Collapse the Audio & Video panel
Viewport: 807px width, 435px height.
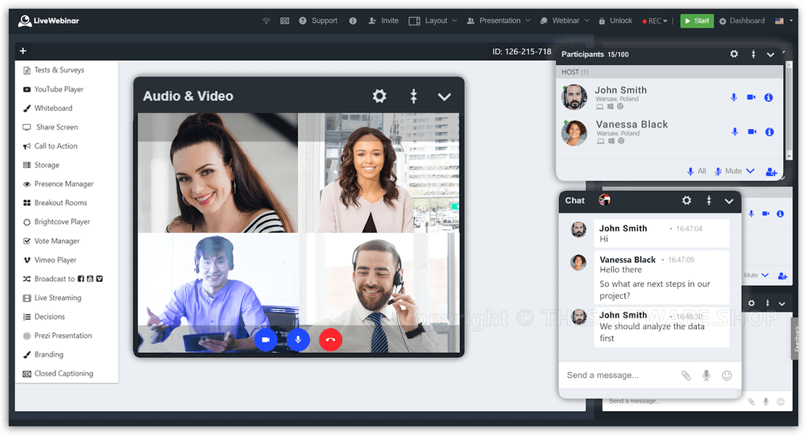point(444,96)
